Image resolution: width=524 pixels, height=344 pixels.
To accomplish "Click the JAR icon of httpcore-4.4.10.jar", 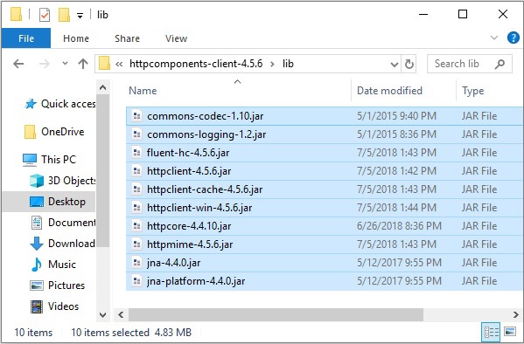I will [x=136, y=226].
